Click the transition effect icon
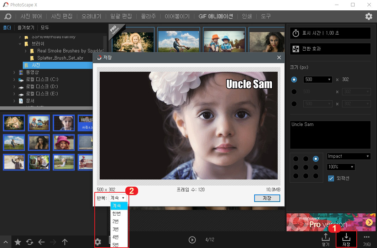The image size is (377, 248). pos(296,49)
